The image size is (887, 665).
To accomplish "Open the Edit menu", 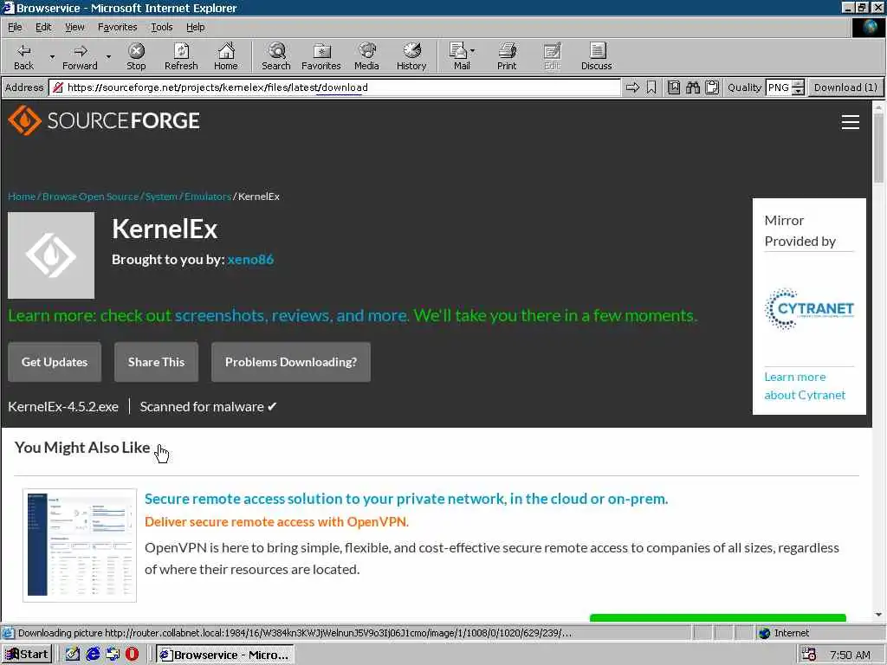I will (x=43, y=27).
